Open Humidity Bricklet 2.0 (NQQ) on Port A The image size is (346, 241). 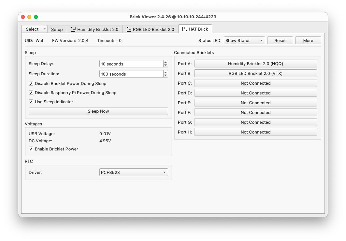(x=255, y=64)
